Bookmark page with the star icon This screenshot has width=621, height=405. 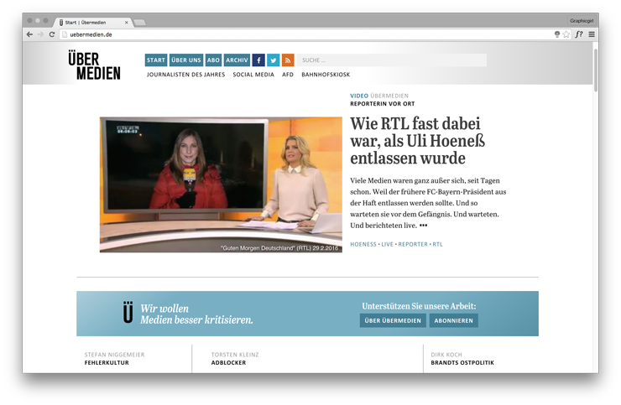(566, 34)
